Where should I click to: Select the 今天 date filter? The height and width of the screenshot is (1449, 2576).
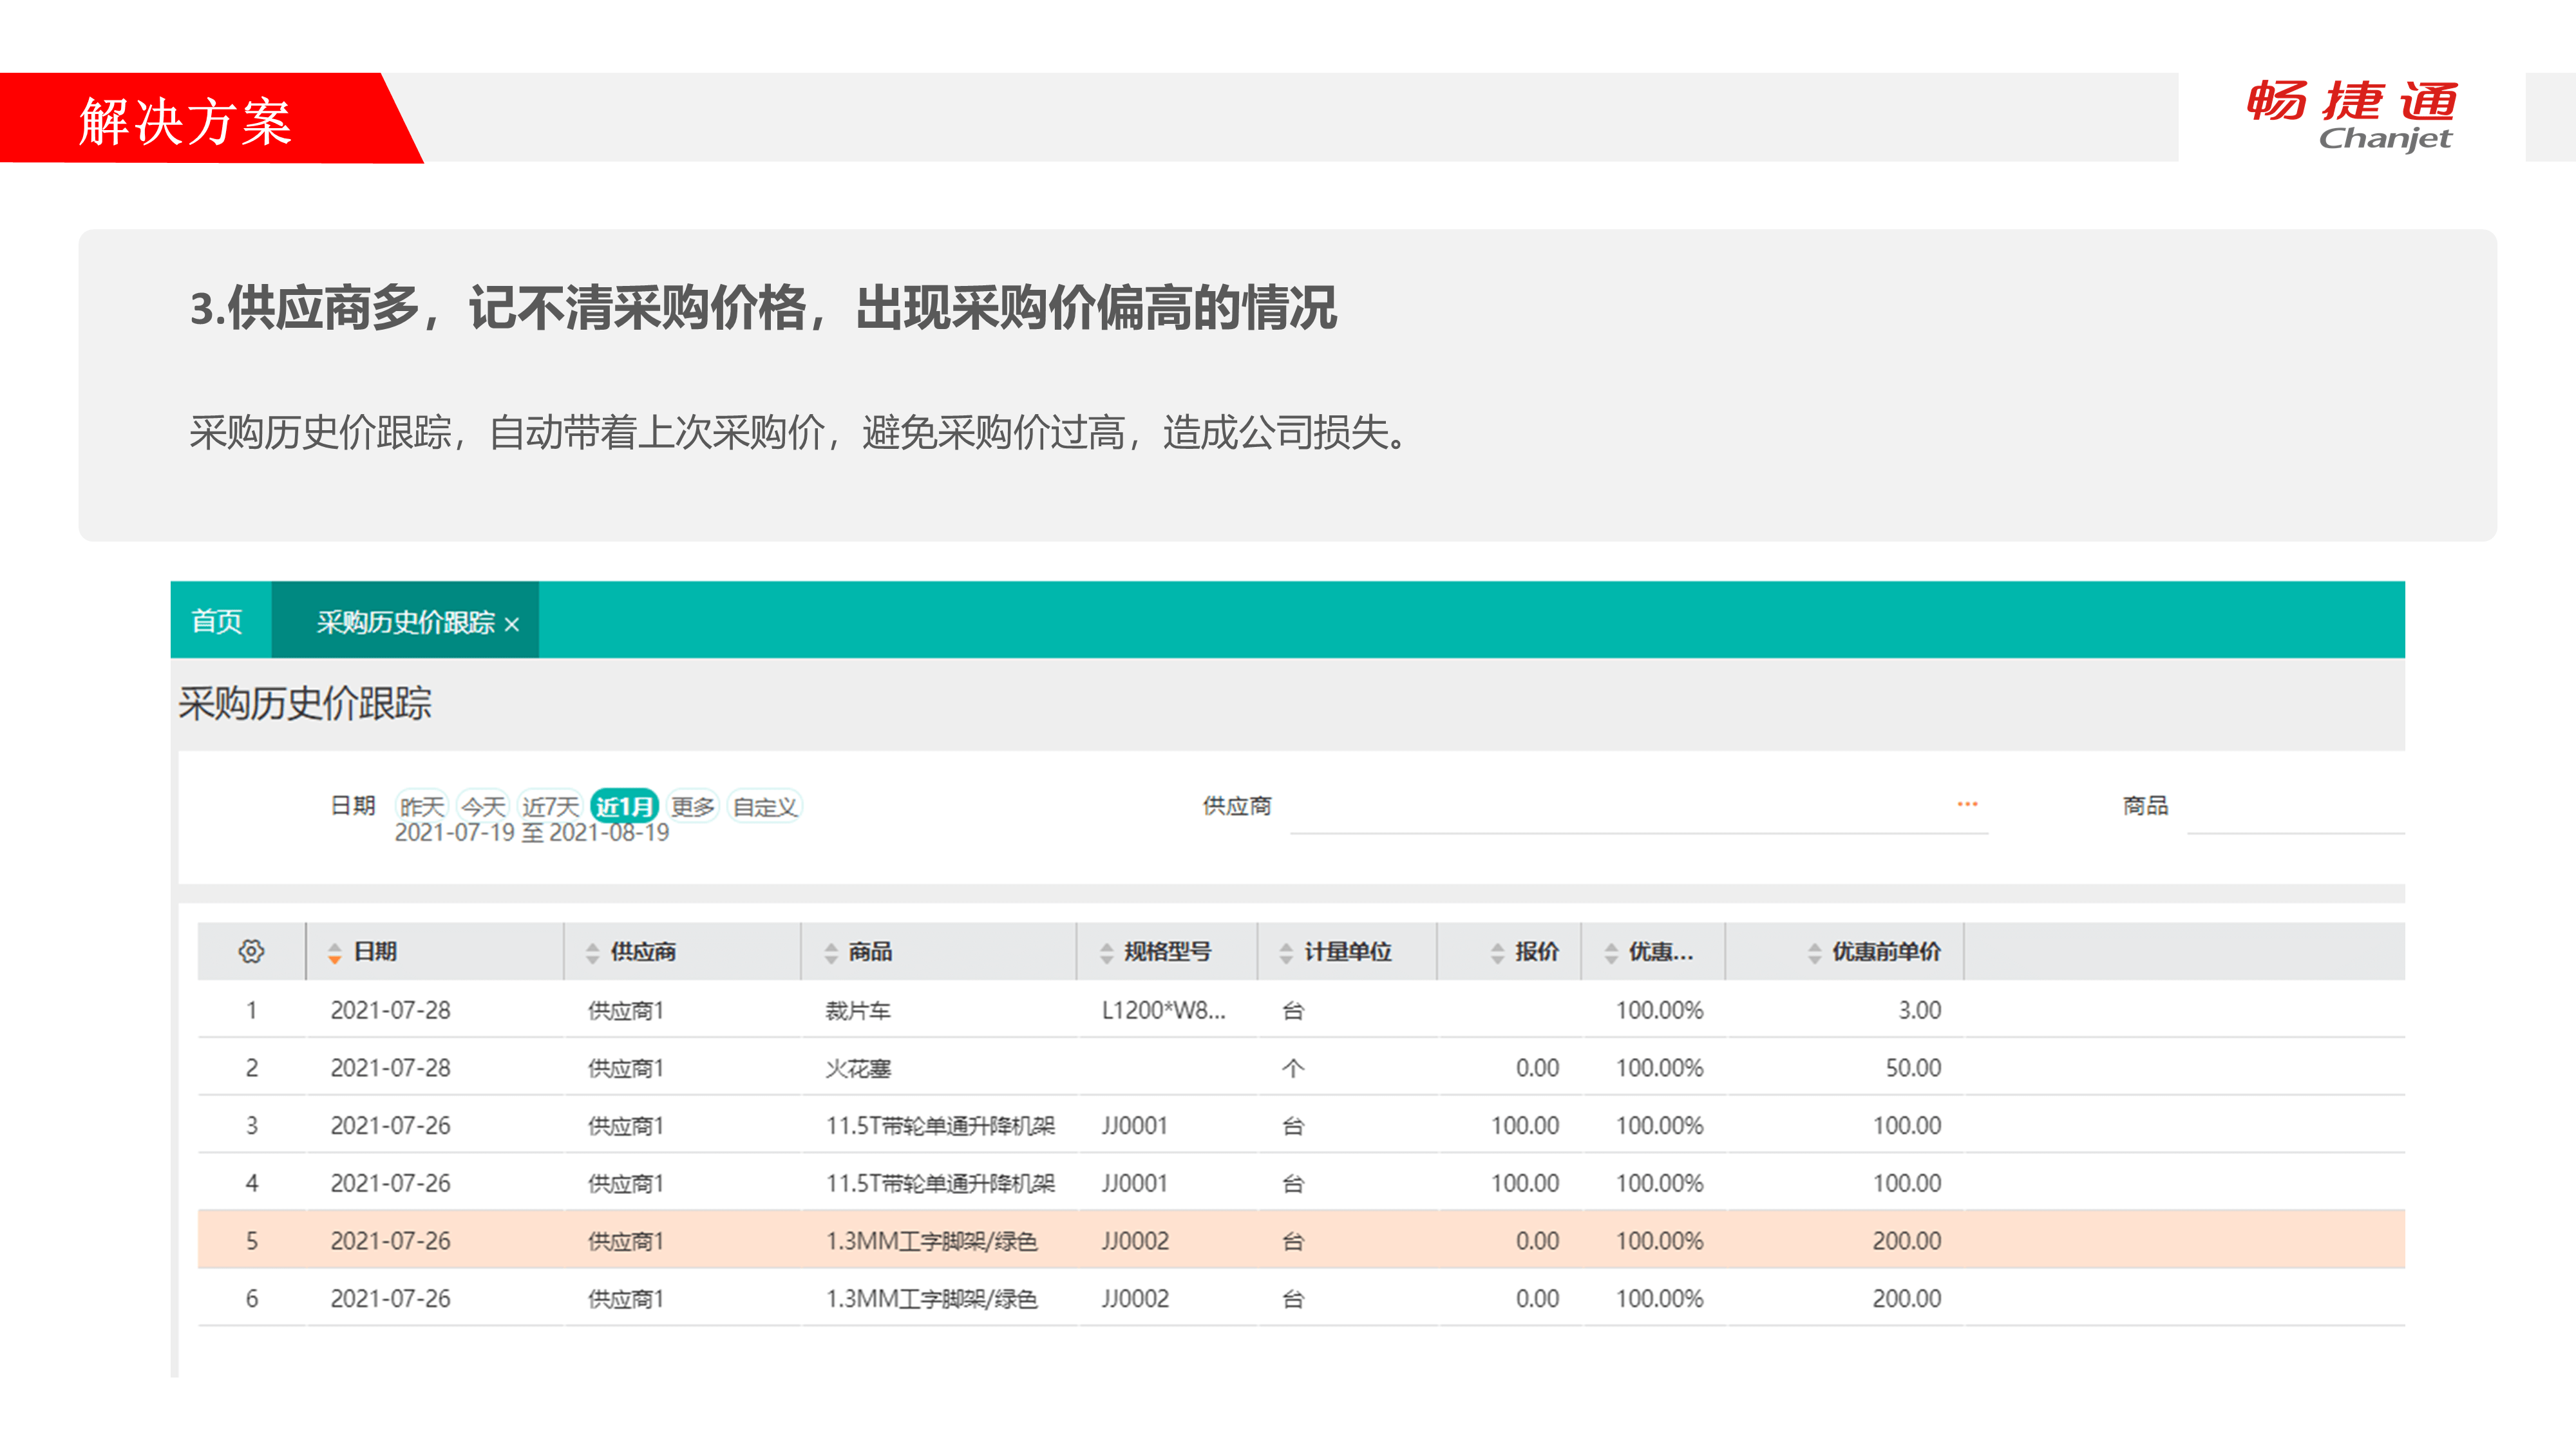pyautogui.click(x=483, y=806)
